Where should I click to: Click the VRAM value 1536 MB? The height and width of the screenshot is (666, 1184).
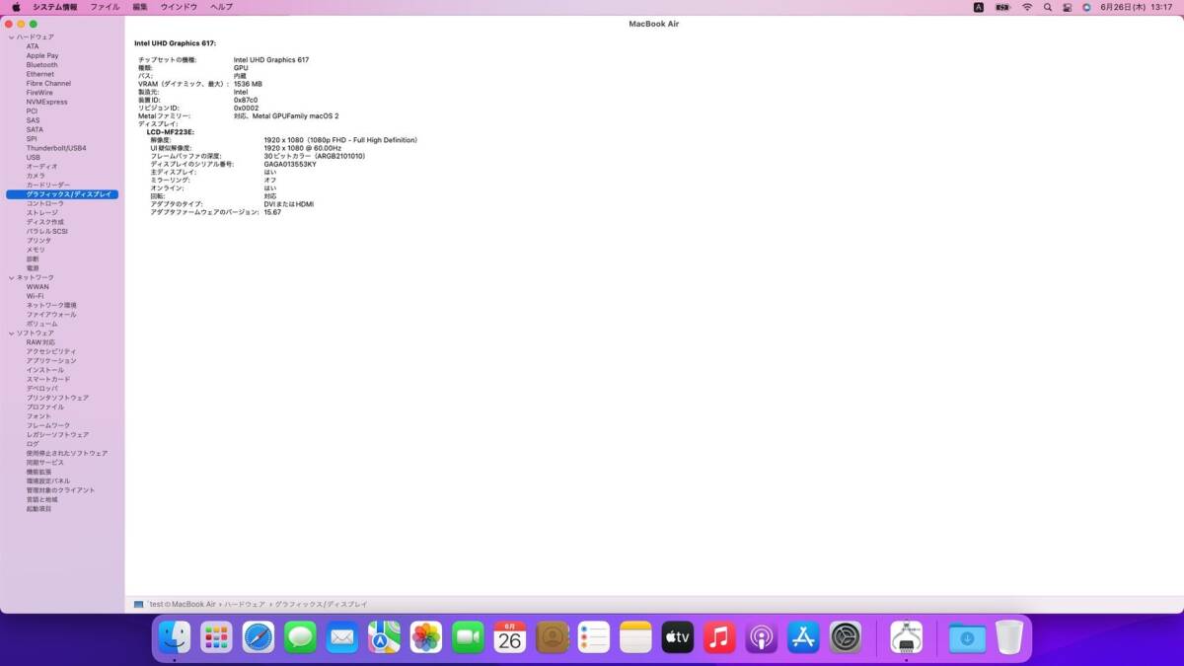click(248, 84)
